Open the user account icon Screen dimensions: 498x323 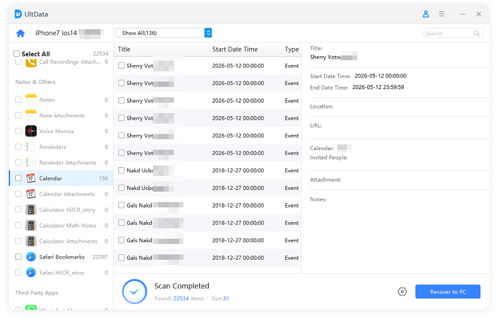[x=425, y=14]
